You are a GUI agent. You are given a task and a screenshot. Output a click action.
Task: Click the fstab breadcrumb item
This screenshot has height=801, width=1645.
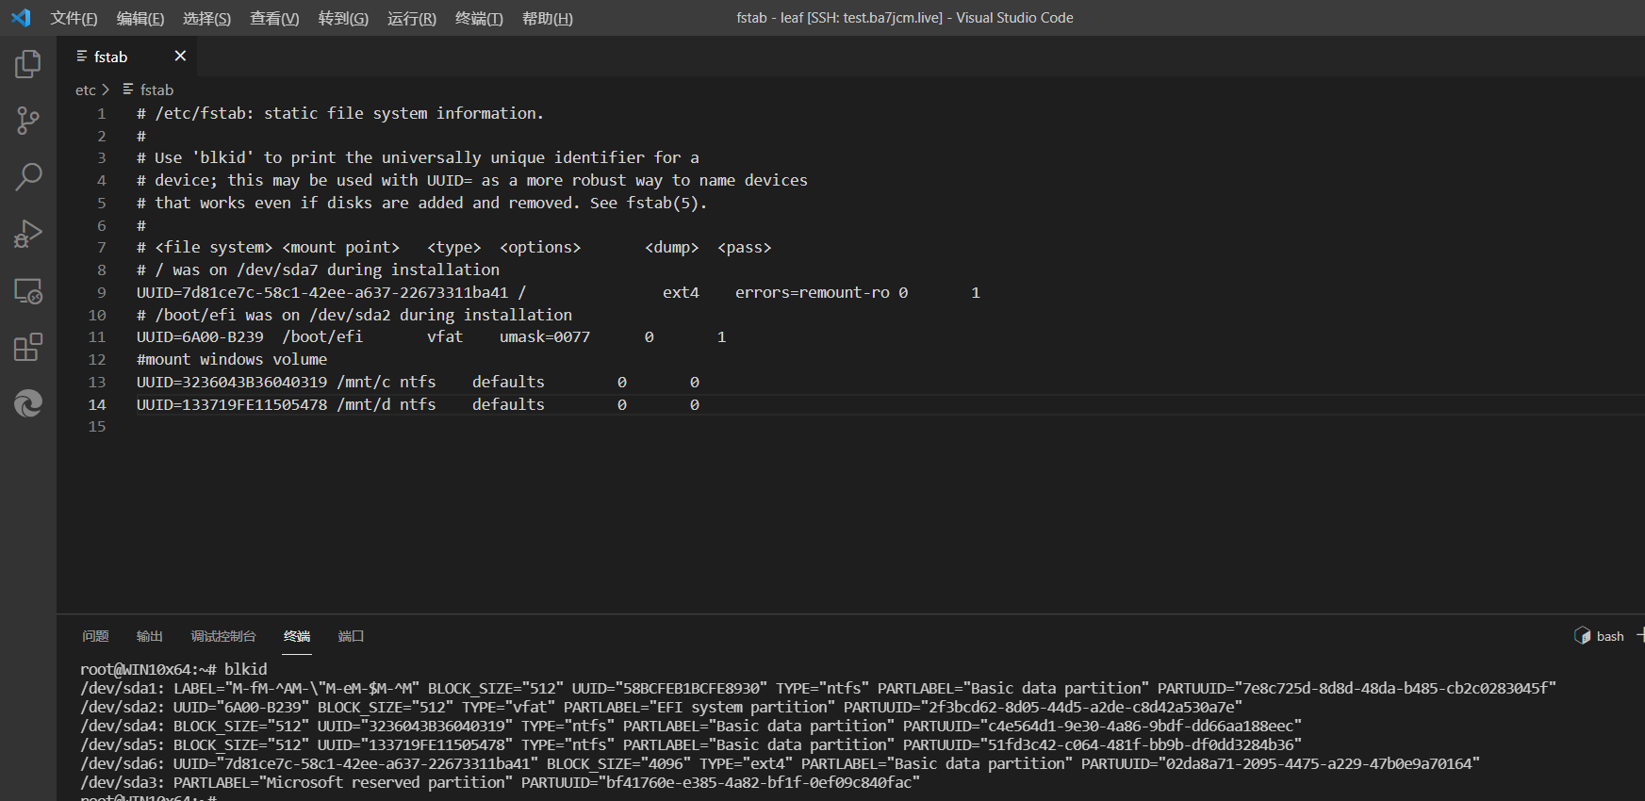156,90
